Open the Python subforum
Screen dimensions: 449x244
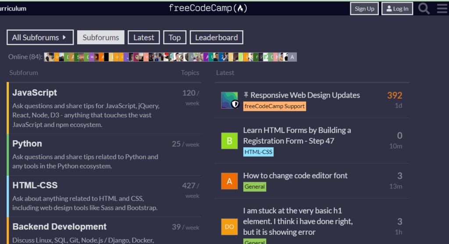pyautogui.click(x=27, y=144)
